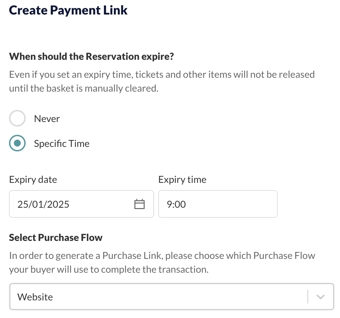Select the Never radio button
340x318 pixels.
(x=17, y=118)
